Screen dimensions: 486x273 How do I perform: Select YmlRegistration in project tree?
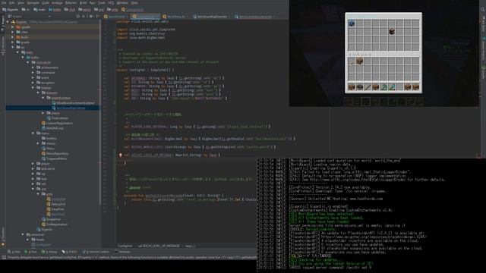coord(56,224)
